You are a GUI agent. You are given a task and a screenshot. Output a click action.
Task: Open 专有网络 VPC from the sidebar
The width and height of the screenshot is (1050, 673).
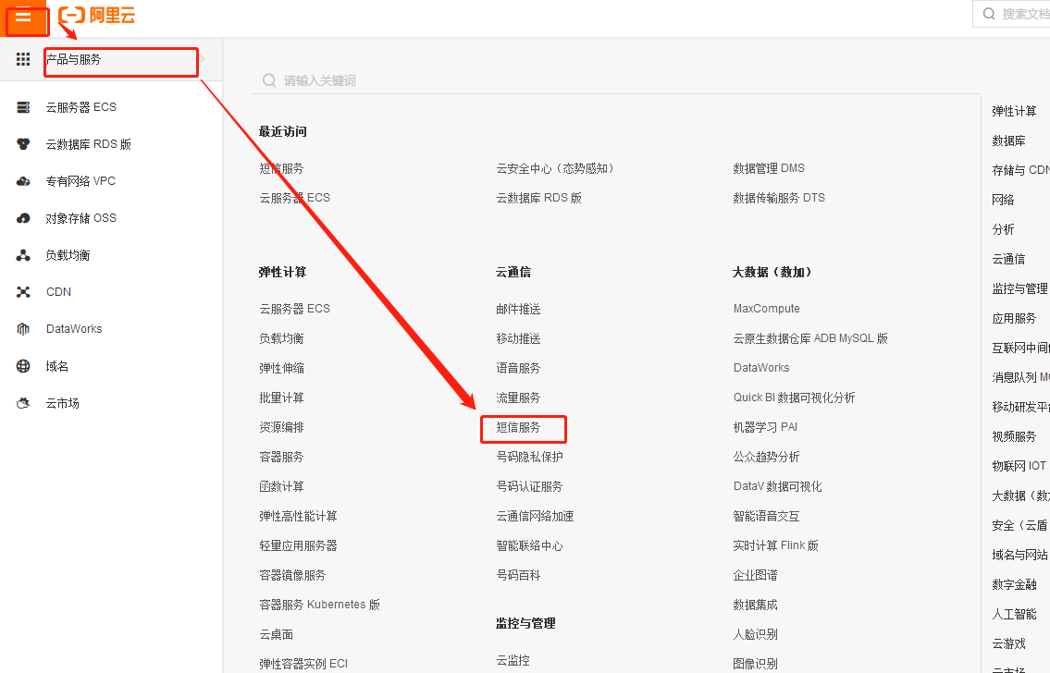80,181
